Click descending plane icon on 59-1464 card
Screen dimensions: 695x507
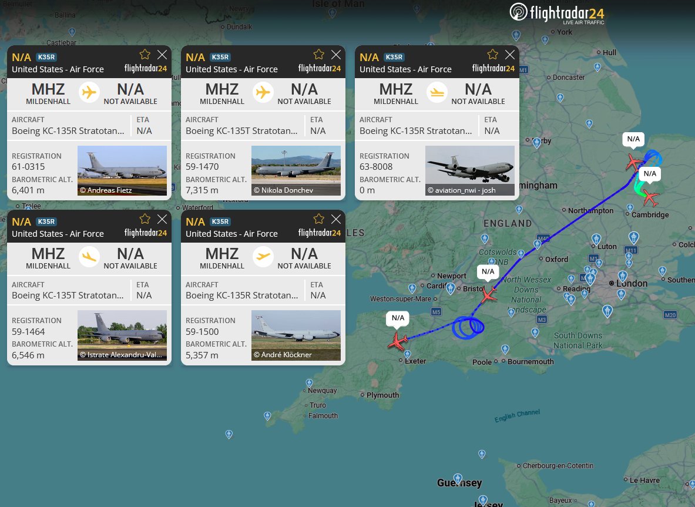tap(89, 257)
